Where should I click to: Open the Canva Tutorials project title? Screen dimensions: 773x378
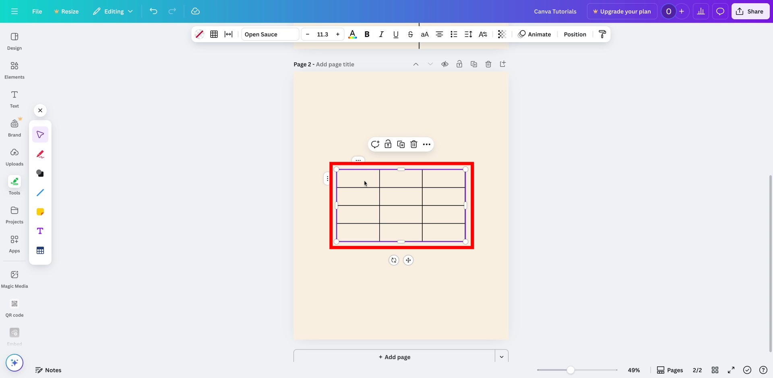(x=555, y=11)
